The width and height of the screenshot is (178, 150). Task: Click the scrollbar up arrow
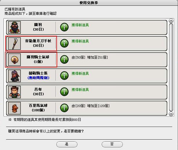[x=171, y=21]
